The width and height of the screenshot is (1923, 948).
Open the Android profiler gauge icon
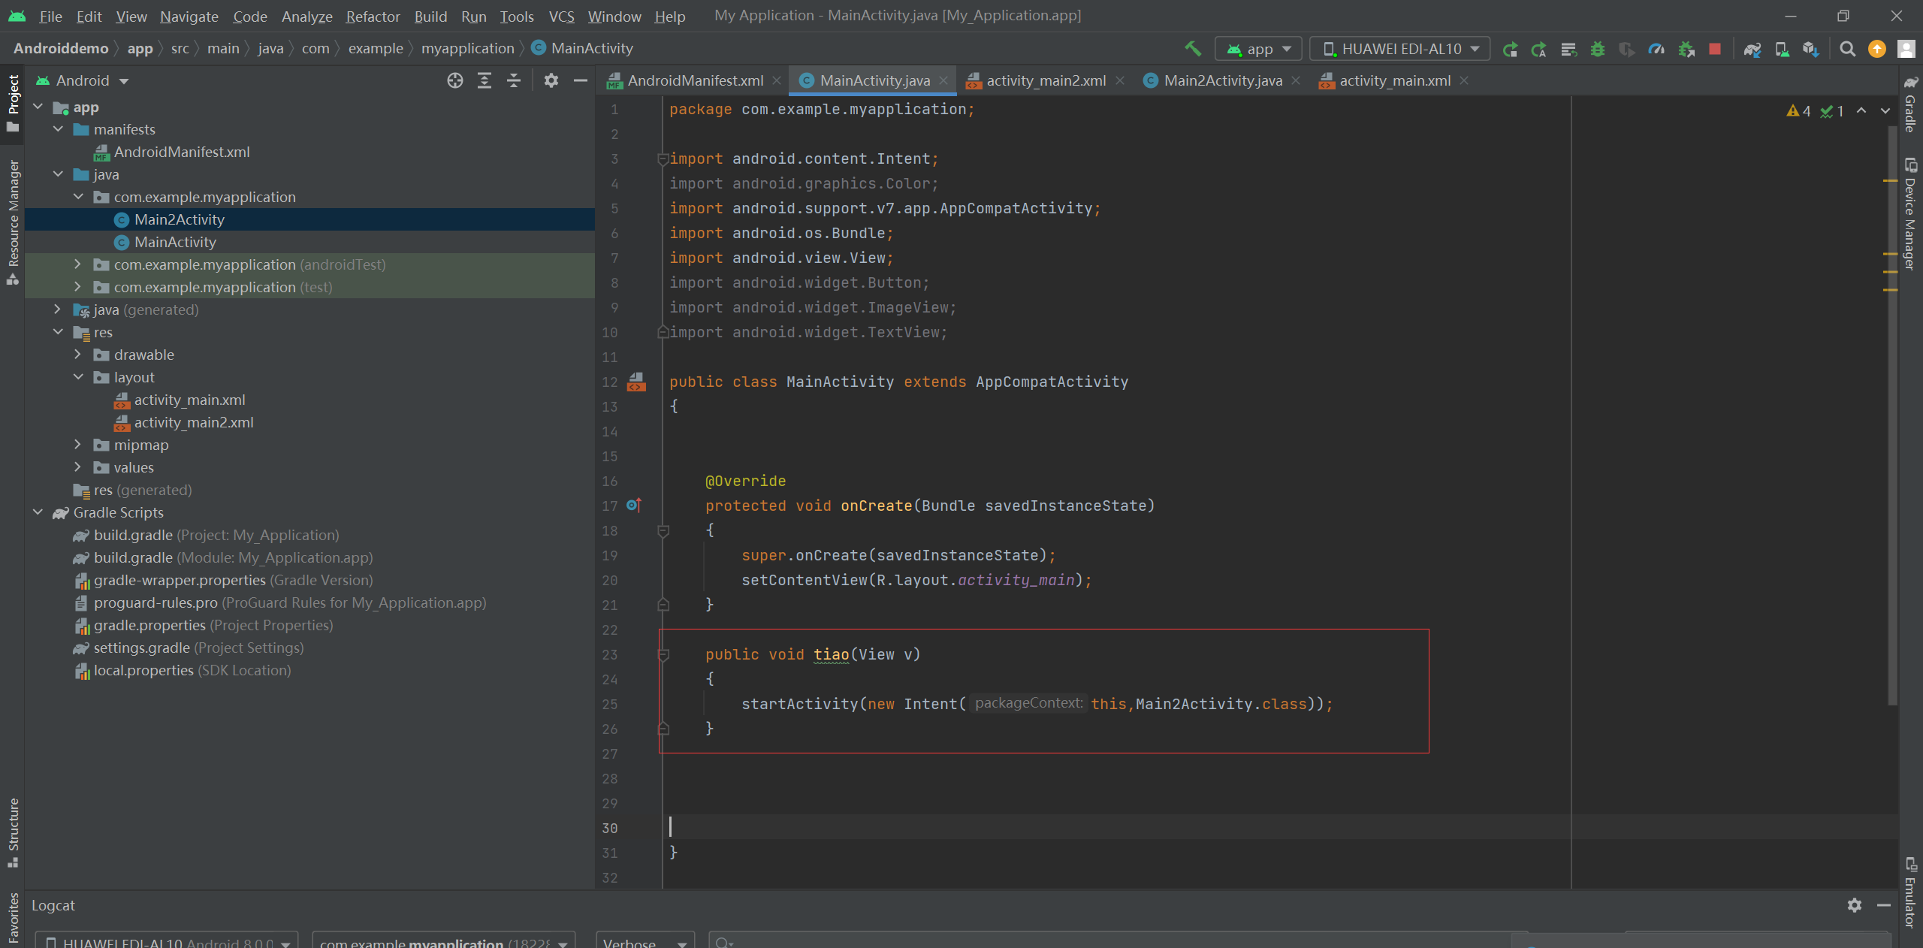pyautogui.click(x=1656, y=49)
